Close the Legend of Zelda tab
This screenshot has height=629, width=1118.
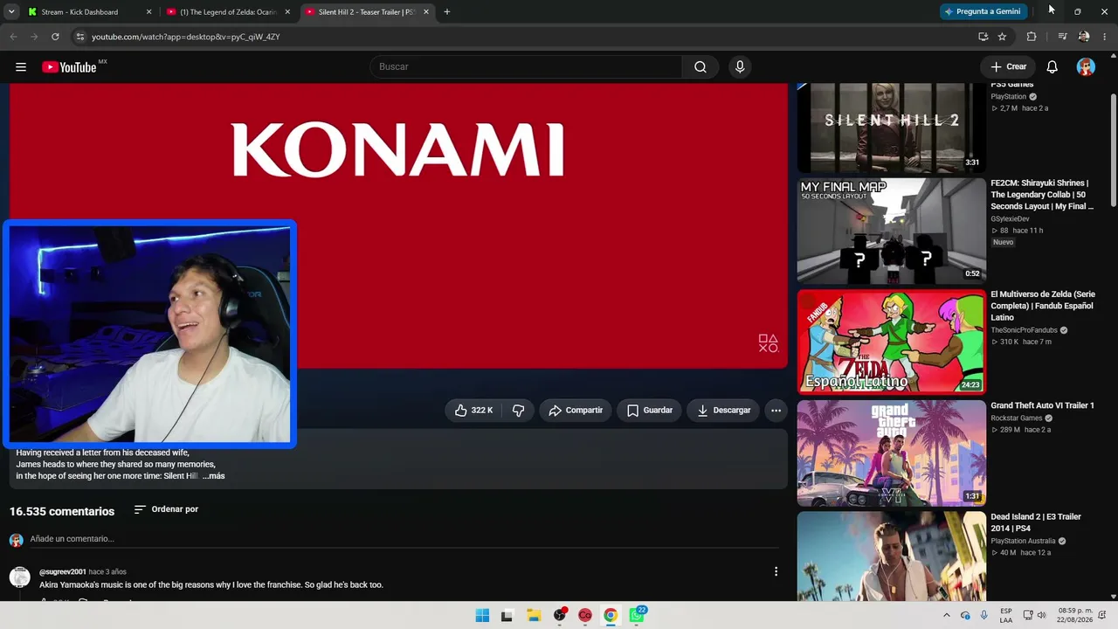click(x=287, y=12)
